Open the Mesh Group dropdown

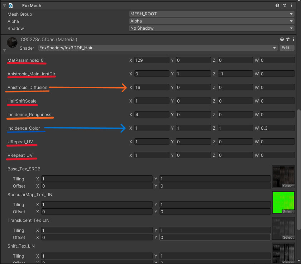212,14
